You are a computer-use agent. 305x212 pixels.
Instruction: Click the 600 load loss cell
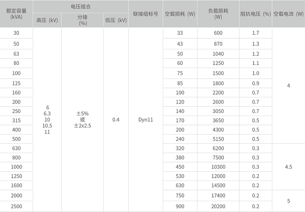tap(218, 33)
